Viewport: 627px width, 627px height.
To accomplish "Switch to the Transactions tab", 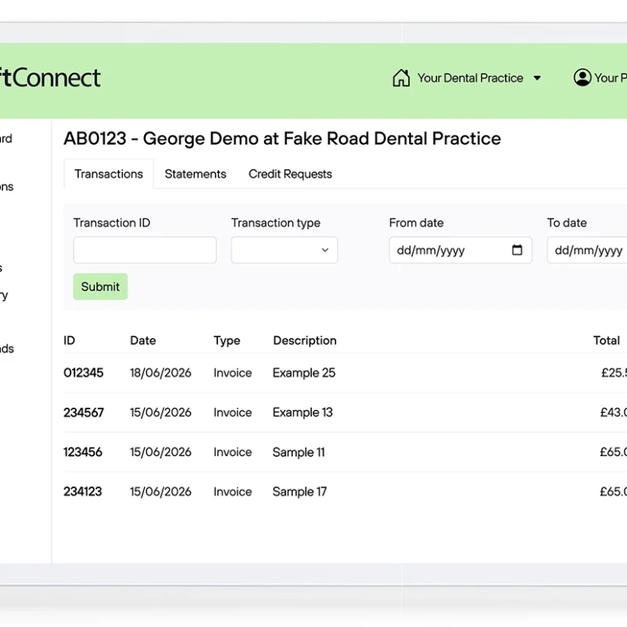I will pyautogui.click(x=108, y=174).
